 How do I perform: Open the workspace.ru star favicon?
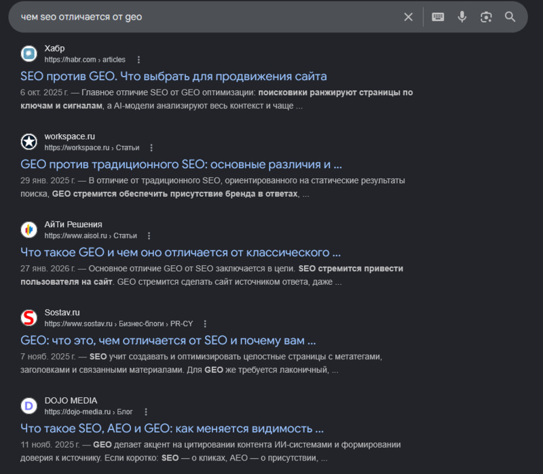pos(29,142)
